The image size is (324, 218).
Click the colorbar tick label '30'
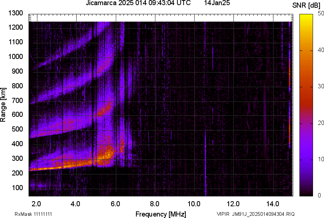pos(321,86)
